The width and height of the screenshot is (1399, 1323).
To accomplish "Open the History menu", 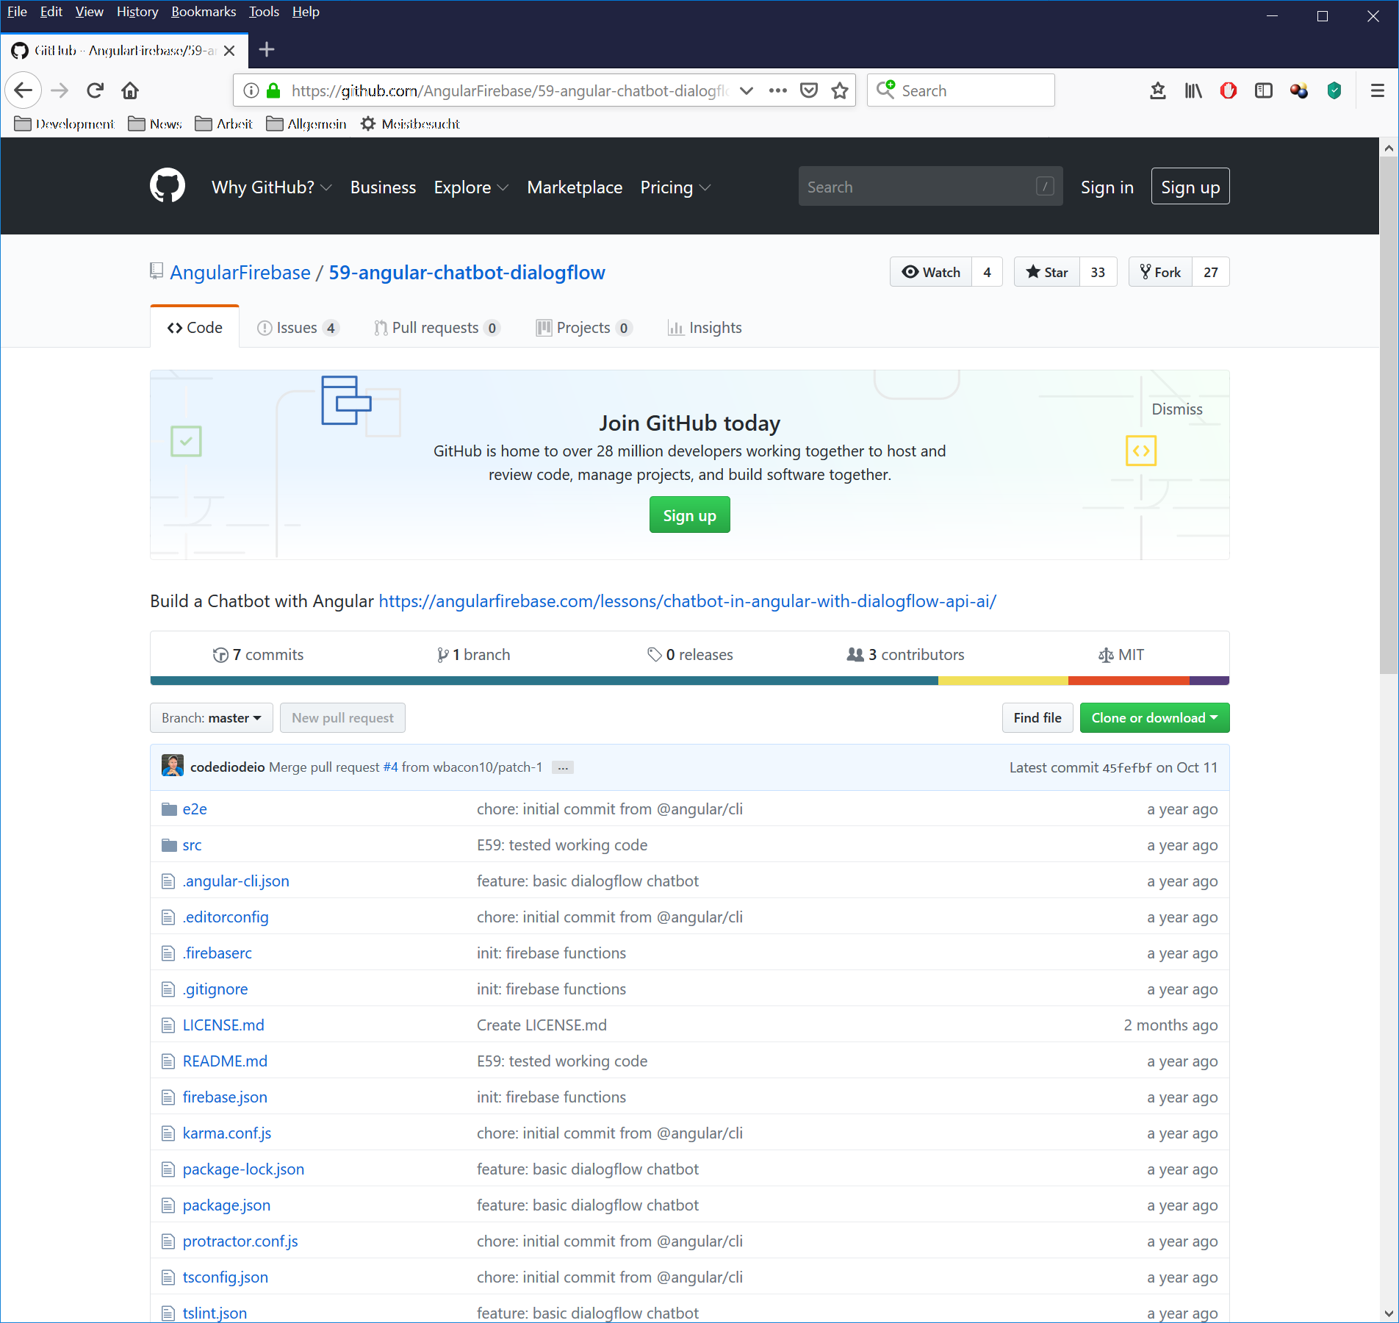I will (137, 12).
